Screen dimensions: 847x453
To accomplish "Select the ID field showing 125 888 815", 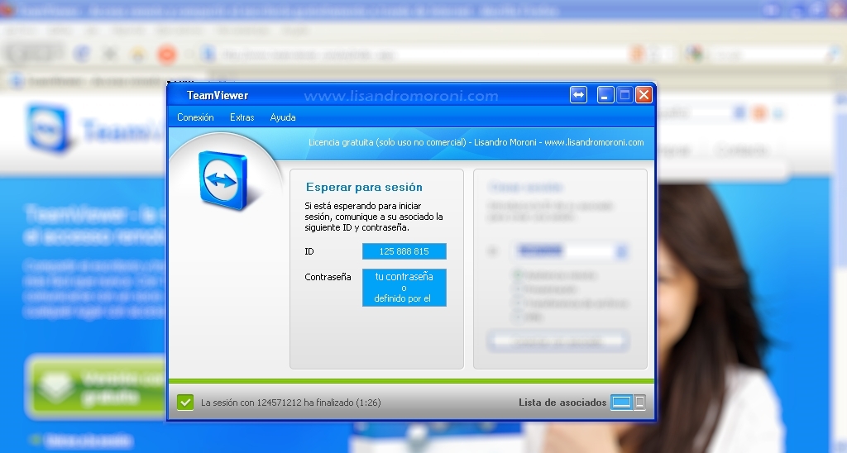I will (x=404, y=251).
